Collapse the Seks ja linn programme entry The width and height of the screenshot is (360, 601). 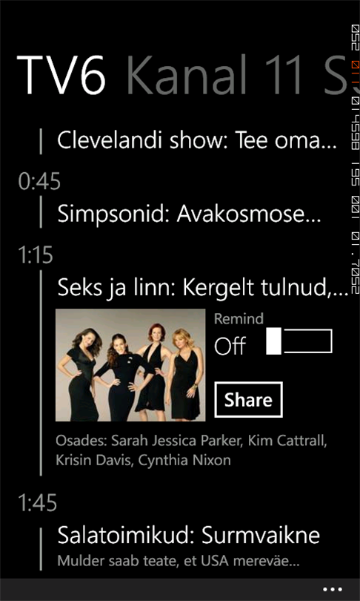coord(203,287)
